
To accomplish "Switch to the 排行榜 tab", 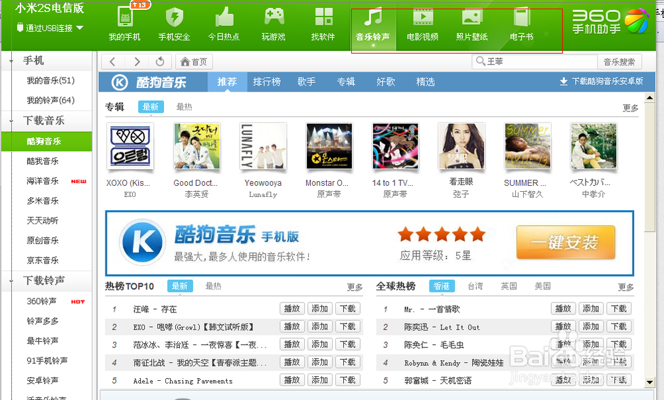I will pos(267,82).
